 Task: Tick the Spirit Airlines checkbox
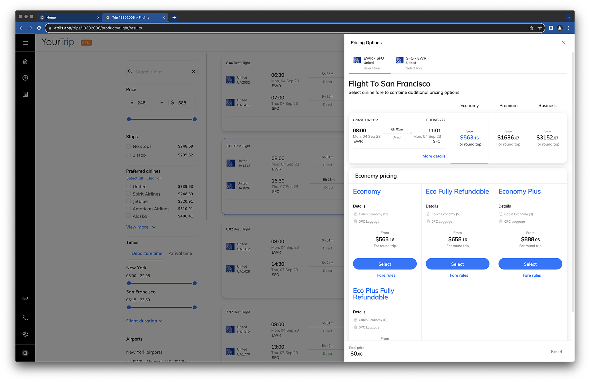(x=128, y=194)
